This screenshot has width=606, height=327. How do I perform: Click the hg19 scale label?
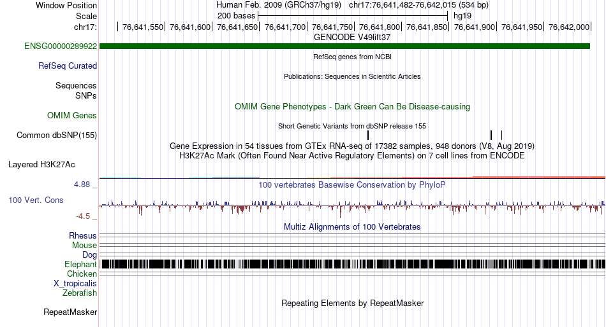point(462,16)
